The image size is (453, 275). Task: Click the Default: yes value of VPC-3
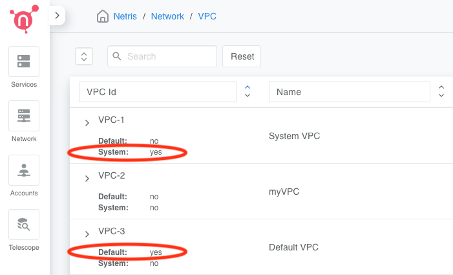pyautogui.click(x=156, y=252)
